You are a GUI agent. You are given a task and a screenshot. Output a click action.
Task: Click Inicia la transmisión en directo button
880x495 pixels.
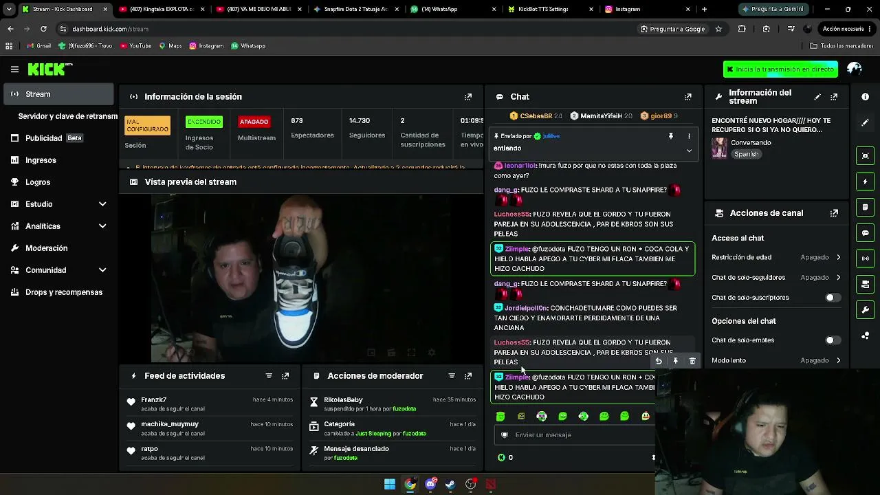coord(780,69)
